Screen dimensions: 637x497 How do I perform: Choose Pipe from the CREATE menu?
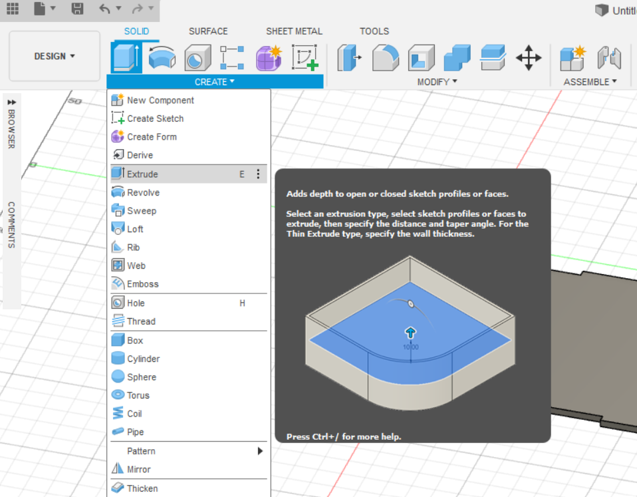[189, 432]
